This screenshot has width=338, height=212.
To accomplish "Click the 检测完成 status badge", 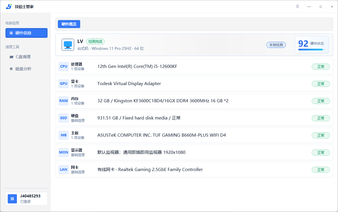I will click(x=95, y=42).
